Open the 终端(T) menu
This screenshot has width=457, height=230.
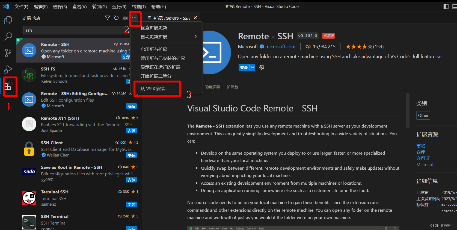(139, 7)
